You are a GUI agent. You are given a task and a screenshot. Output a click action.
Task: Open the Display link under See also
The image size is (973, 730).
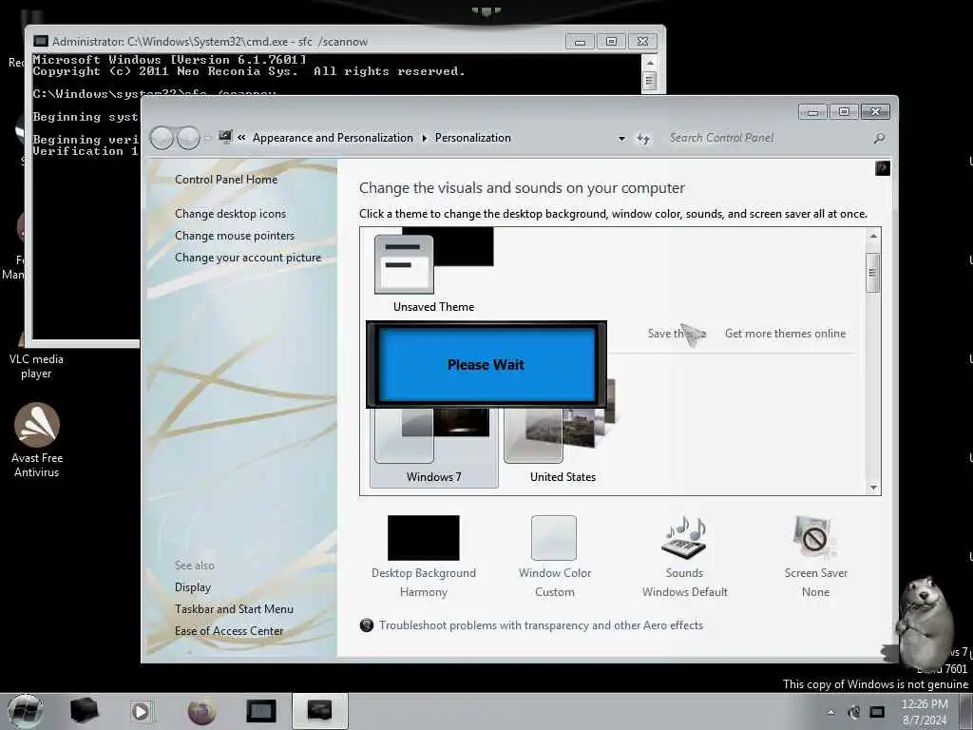[x=192, y=587]
